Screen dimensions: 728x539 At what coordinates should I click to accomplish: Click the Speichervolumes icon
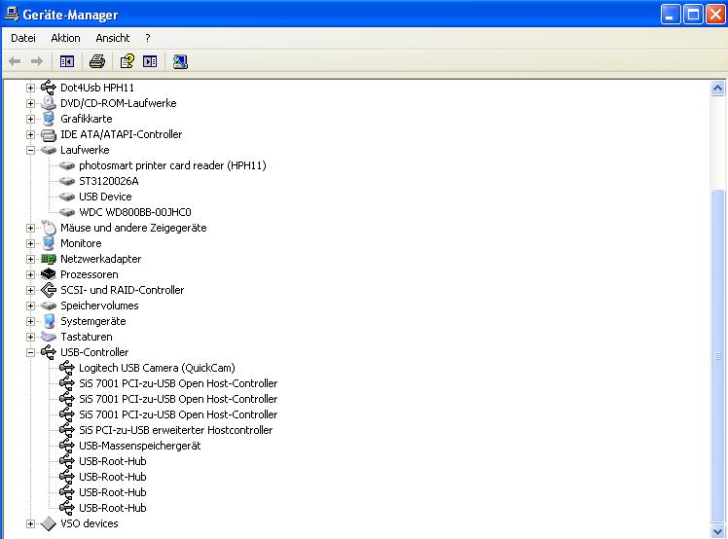pos(49,305)
